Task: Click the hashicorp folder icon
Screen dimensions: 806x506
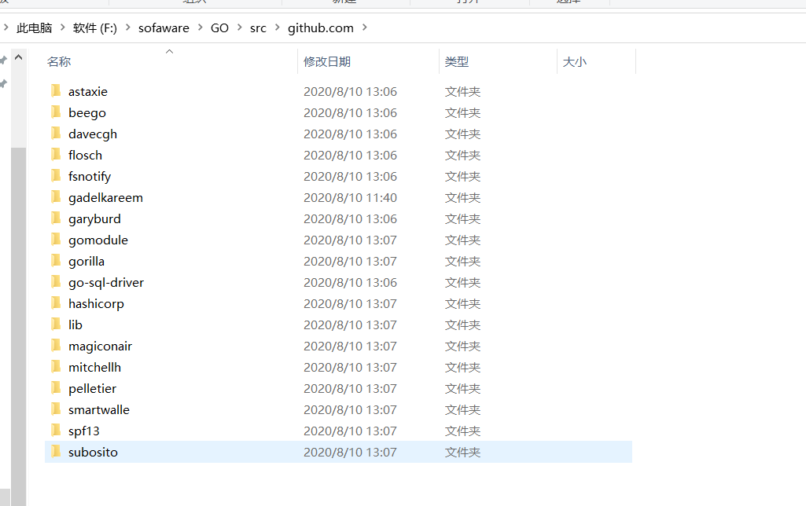Action: tap(56, 303)
